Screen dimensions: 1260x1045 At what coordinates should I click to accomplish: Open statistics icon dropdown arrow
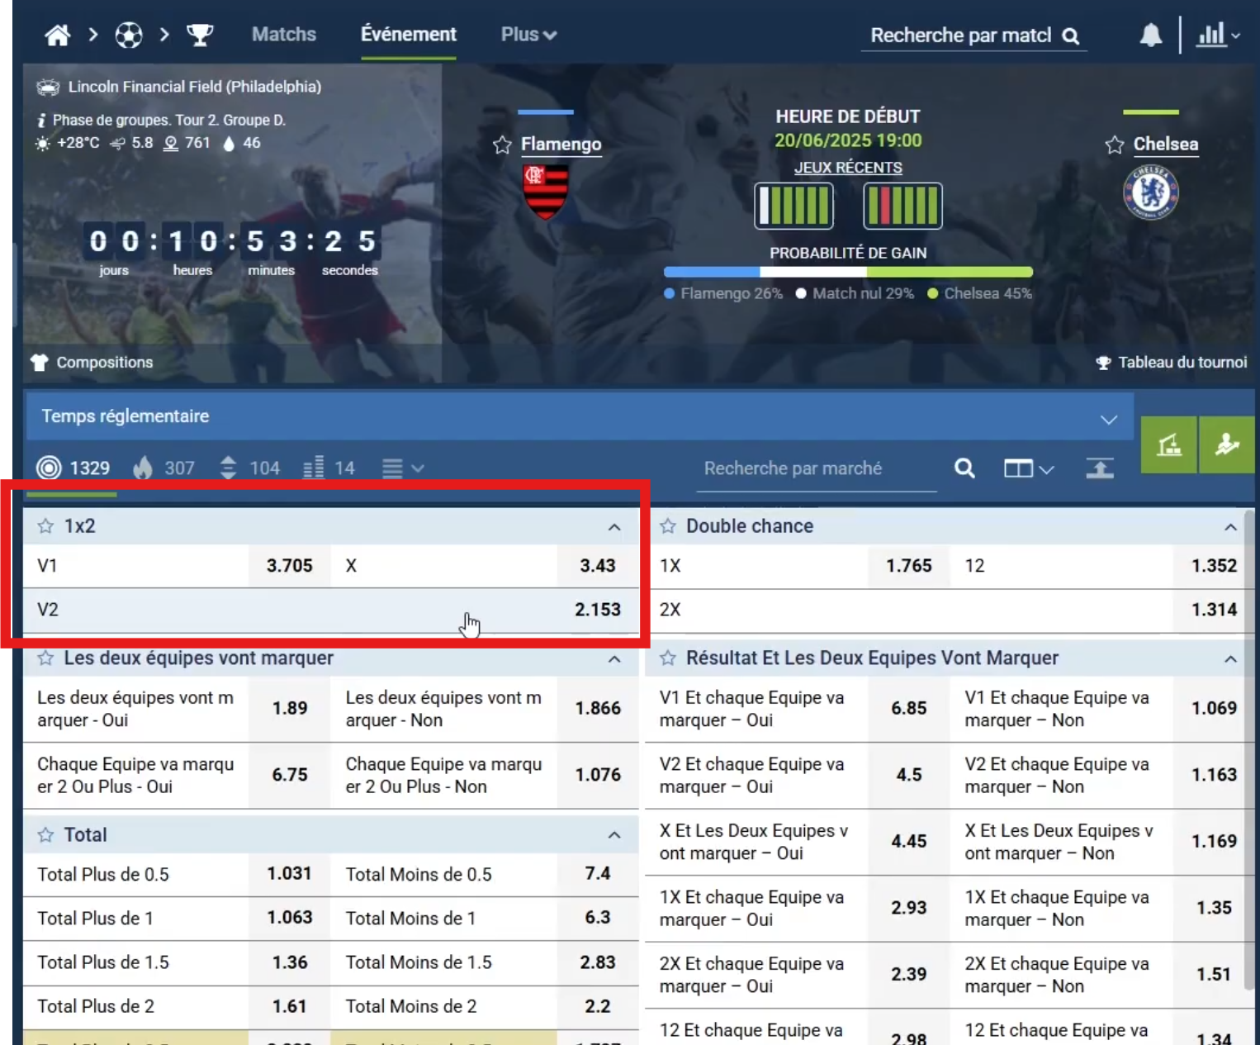[1235, 36]
